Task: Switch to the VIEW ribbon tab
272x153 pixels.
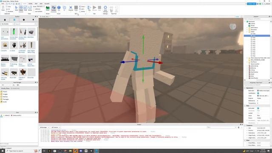Action: [x=41, y=4]
